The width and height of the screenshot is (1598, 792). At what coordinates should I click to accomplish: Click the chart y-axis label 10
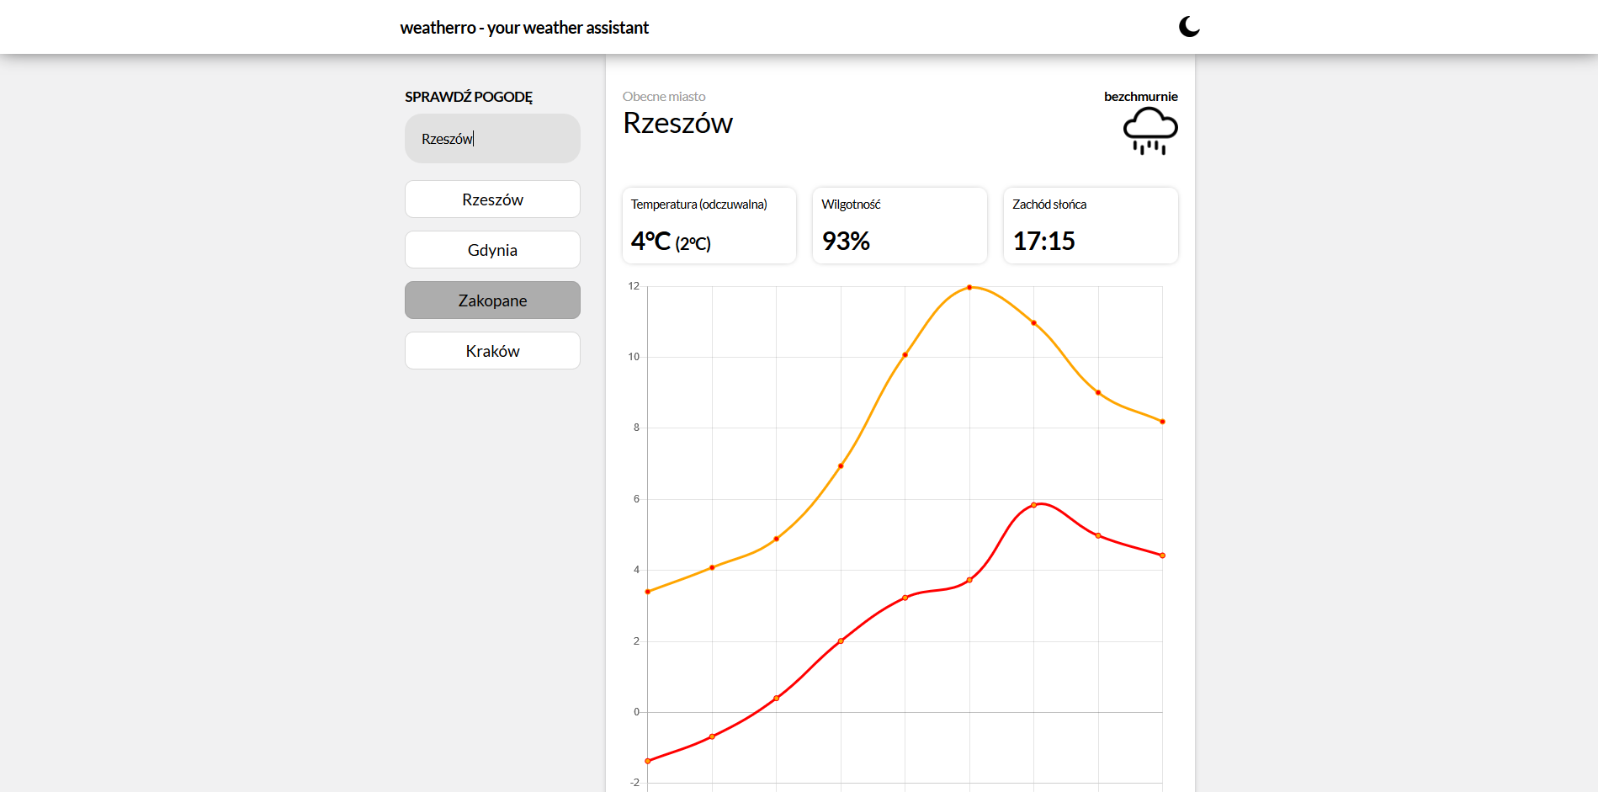[634, 357]
